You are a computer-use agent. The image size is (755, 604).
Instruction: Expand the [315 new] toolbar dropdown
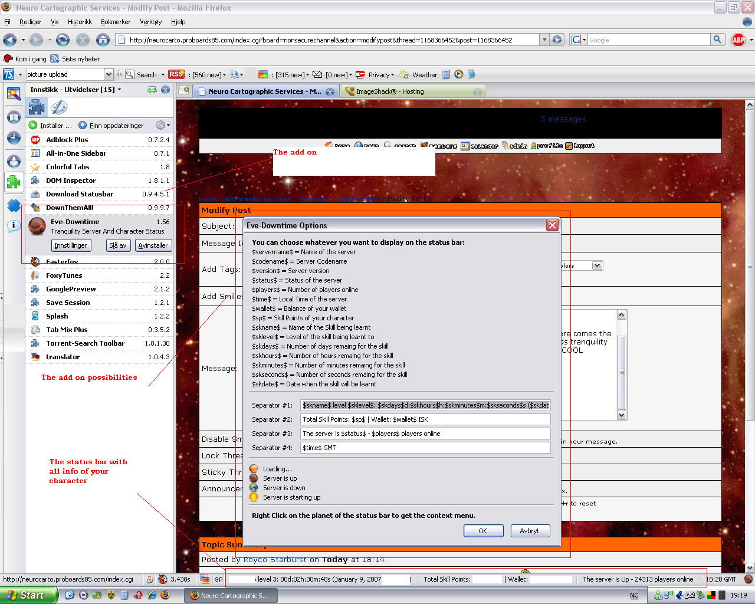point(307,75)
